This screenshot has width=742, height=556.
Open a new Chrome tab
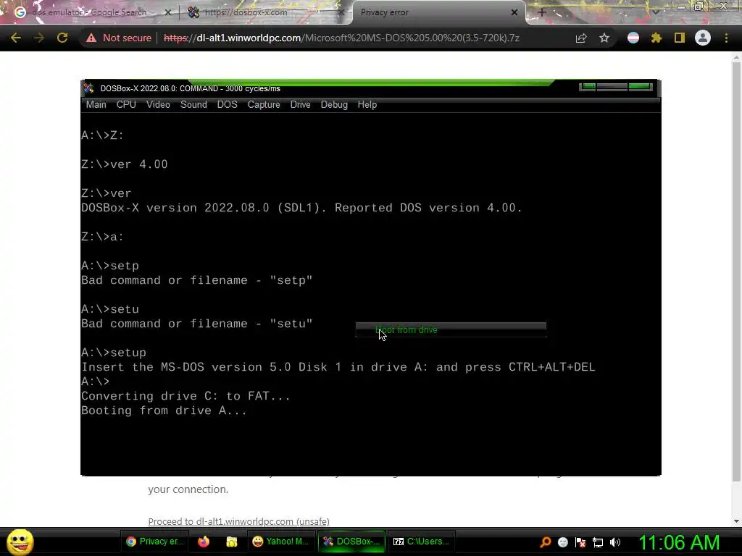click(x=542, y=12)
